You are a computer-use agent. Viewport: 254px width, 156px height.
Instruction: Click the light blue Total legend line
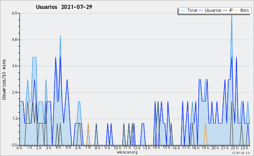click(182, 11)
